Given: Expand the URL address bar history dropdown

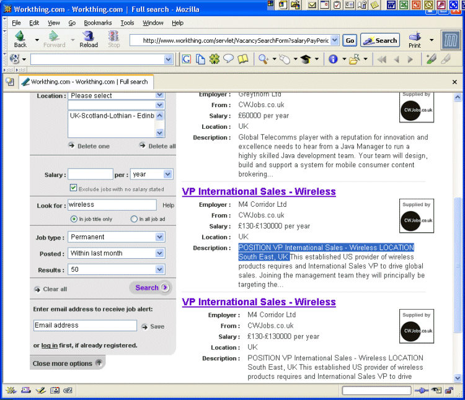Looking at the screenshot, I should click(x=335, y=40).
